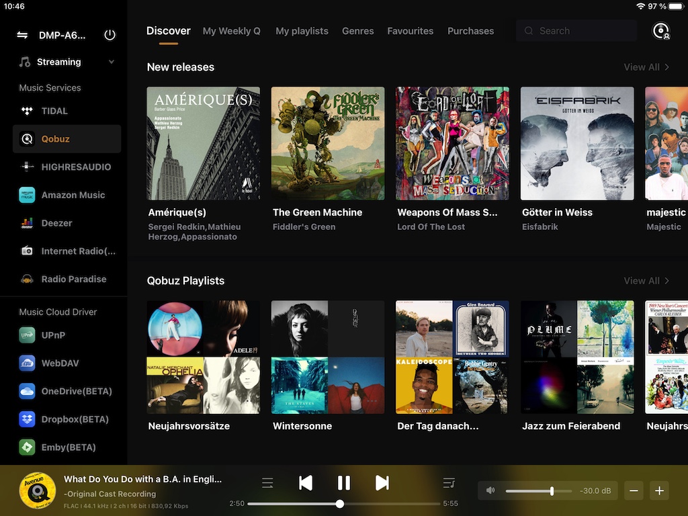Click the 10:46 clock in status bar
Screen dimensions: 688x516
[14, 6]
